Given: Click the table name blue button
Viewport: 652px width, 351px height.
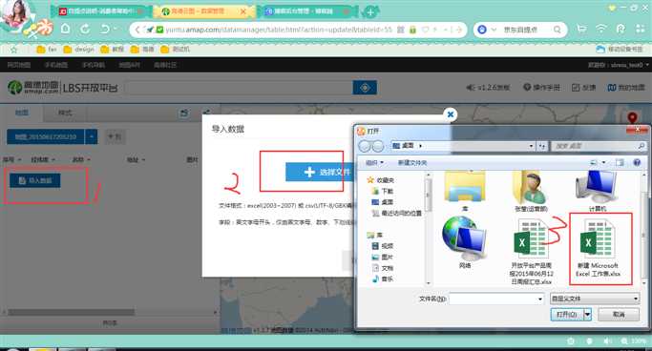Looking at the screenshot, I should click(46, 136).
